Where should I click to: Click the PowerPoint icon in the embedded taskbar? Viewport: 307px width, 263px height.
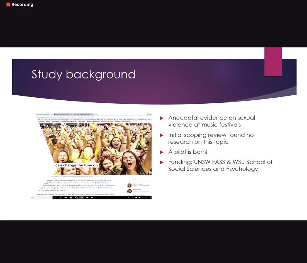pyautogui.click(x=92, y=197)
